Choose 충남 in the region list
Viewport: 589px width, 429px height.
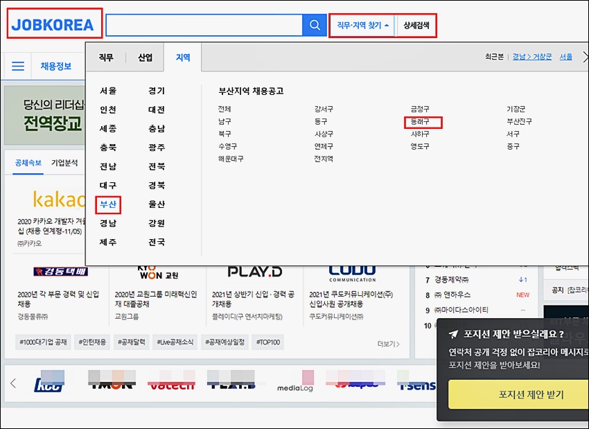point(157,128)
